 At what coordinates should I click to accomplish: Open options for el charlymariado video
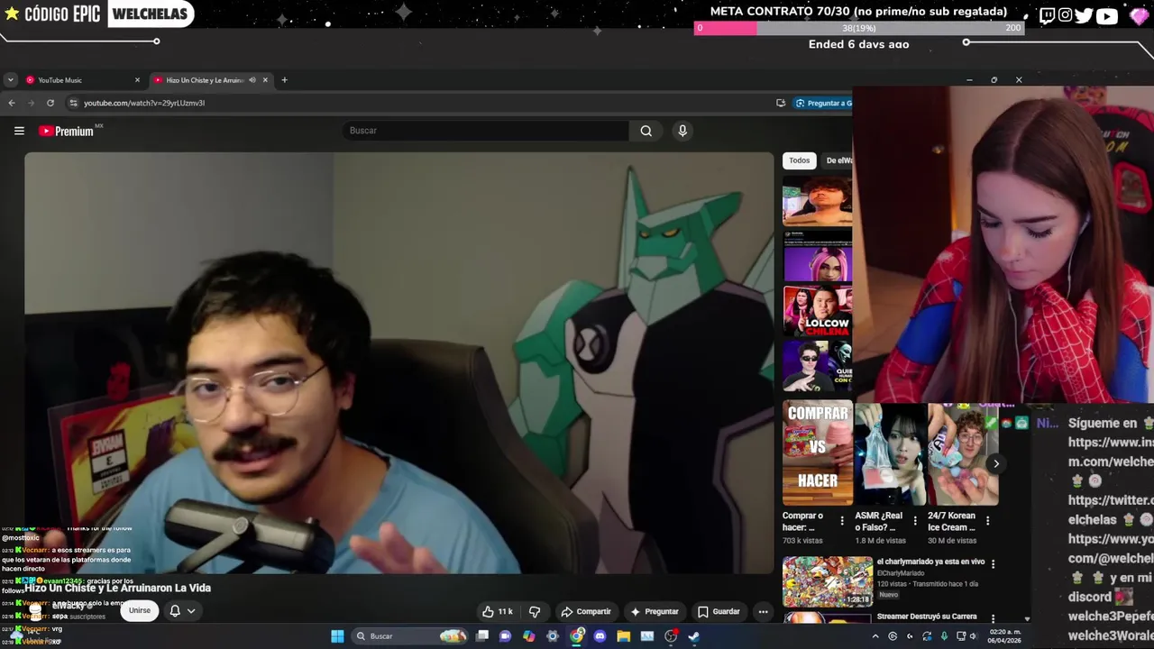click(x=993, y=564)
